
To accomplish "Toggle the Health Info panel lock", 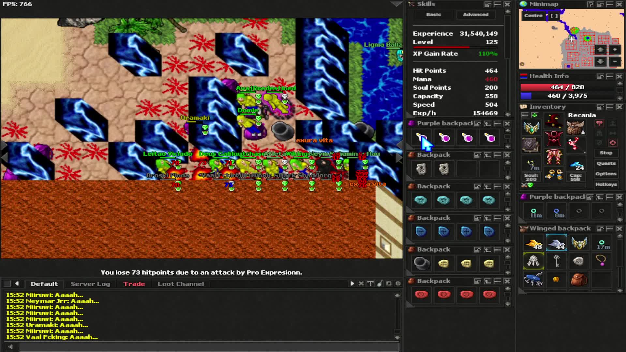I will tap(600, 76).
